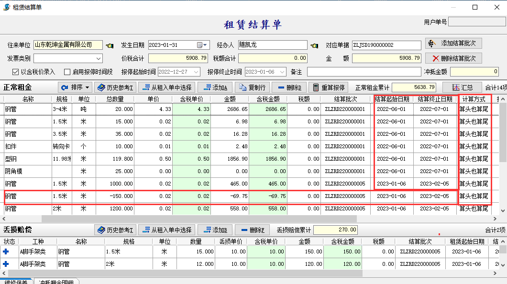The width and height of the screenshot is (507, 284).
Task: Switch to the 维修保养 tab
Action: tap(15, 282)
